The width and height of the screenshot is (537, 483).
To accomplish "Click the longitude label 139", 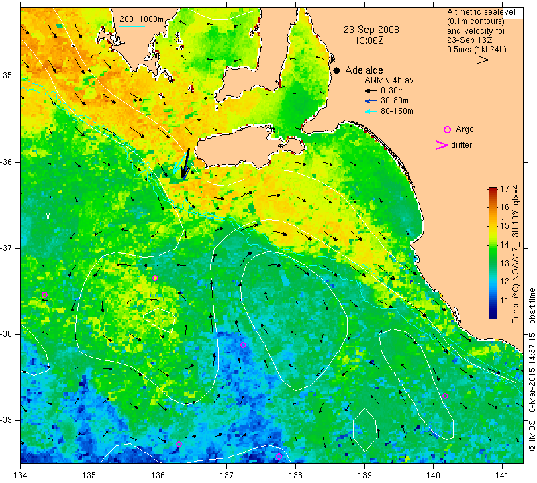I will click(x=364, y=475).
